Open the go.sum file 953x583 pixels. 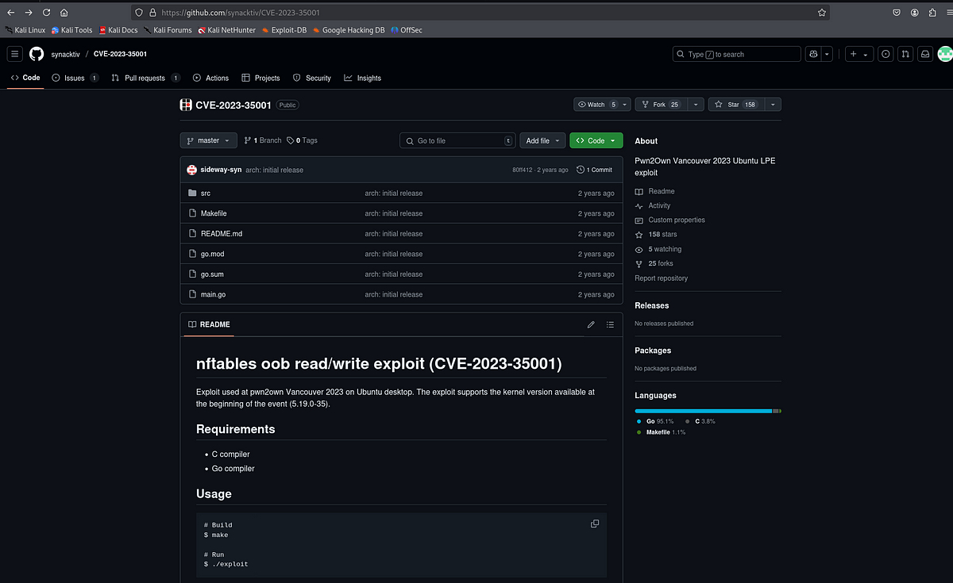click(x=212, y=274)
